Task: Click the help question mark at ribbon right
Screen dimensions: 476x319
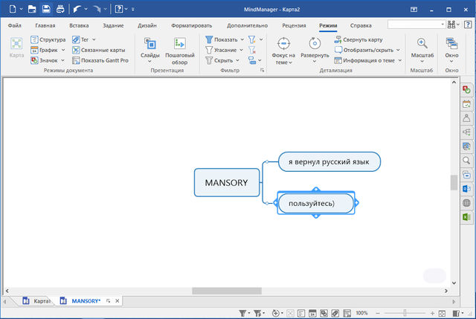Action: (x=468, y=25)
